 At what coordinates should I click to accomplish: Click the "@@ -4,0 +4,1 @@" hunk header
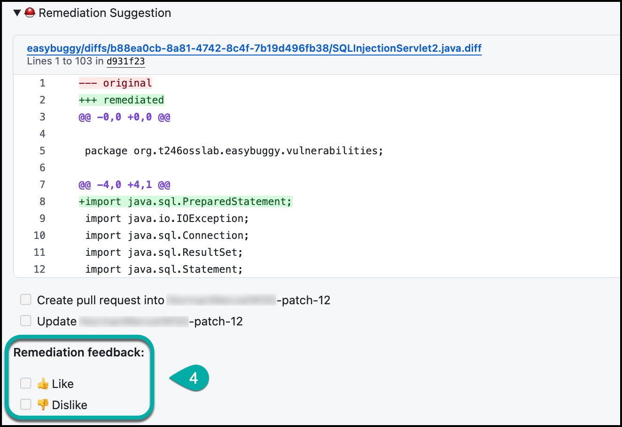pyautogui.click(x=124, y=185)
